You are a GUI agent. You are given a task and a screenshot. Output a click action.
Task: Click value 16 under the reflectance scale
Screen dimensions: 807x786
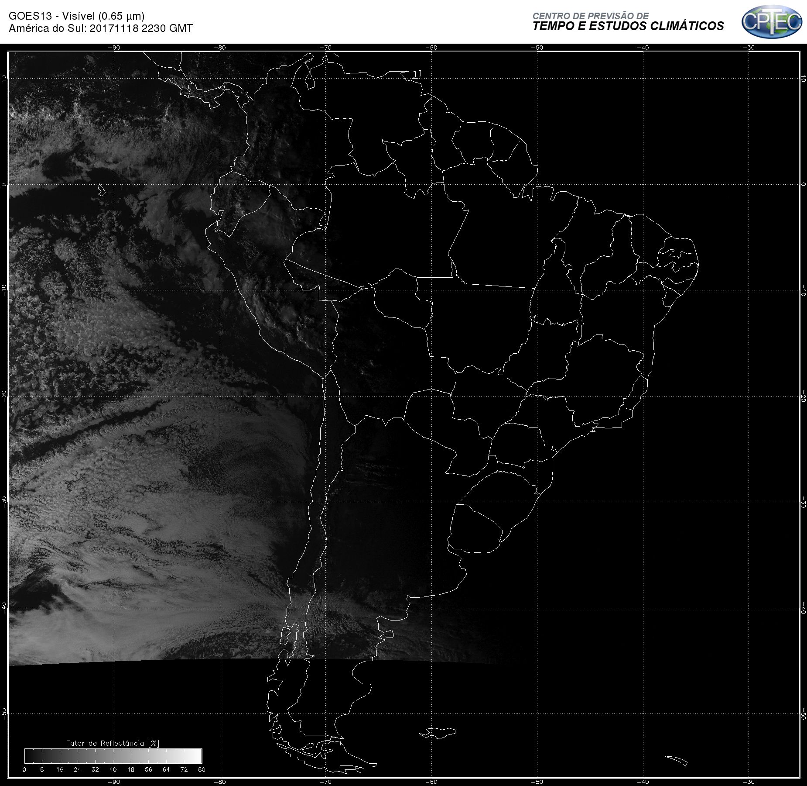point(60,769)
